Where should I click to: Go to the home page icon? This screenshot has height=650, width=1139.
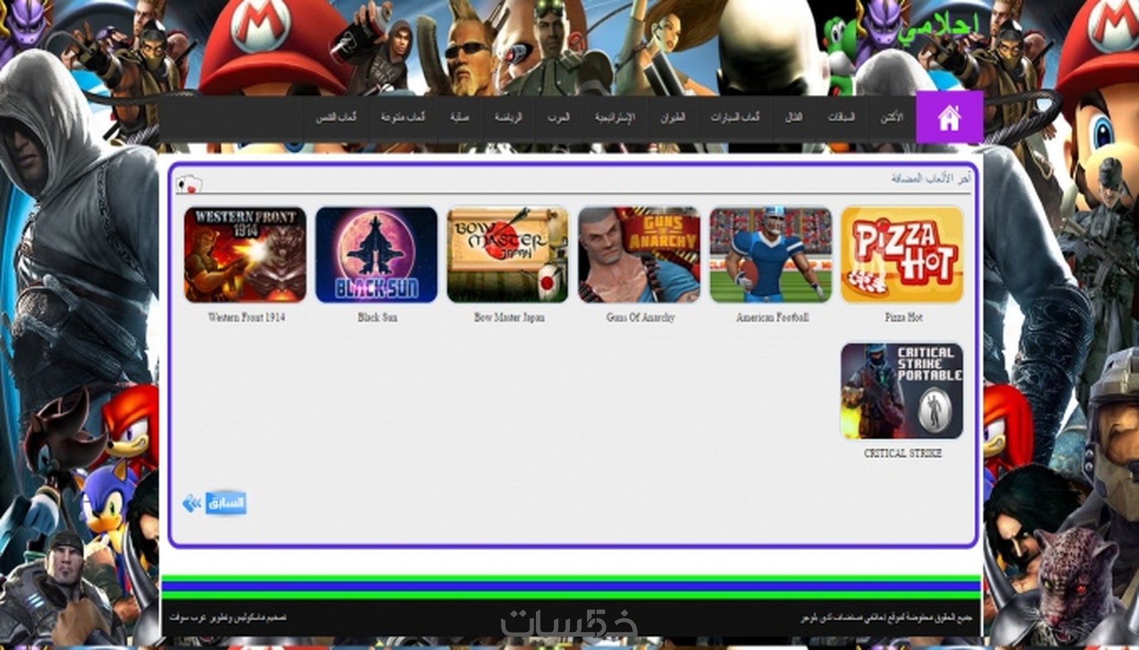coord(949,117)
